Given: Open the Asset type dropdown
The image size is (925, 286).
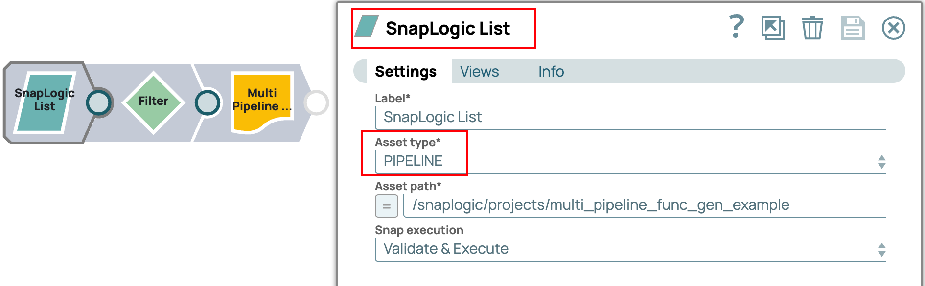Looking at the screenshot, I should (881, 162).
